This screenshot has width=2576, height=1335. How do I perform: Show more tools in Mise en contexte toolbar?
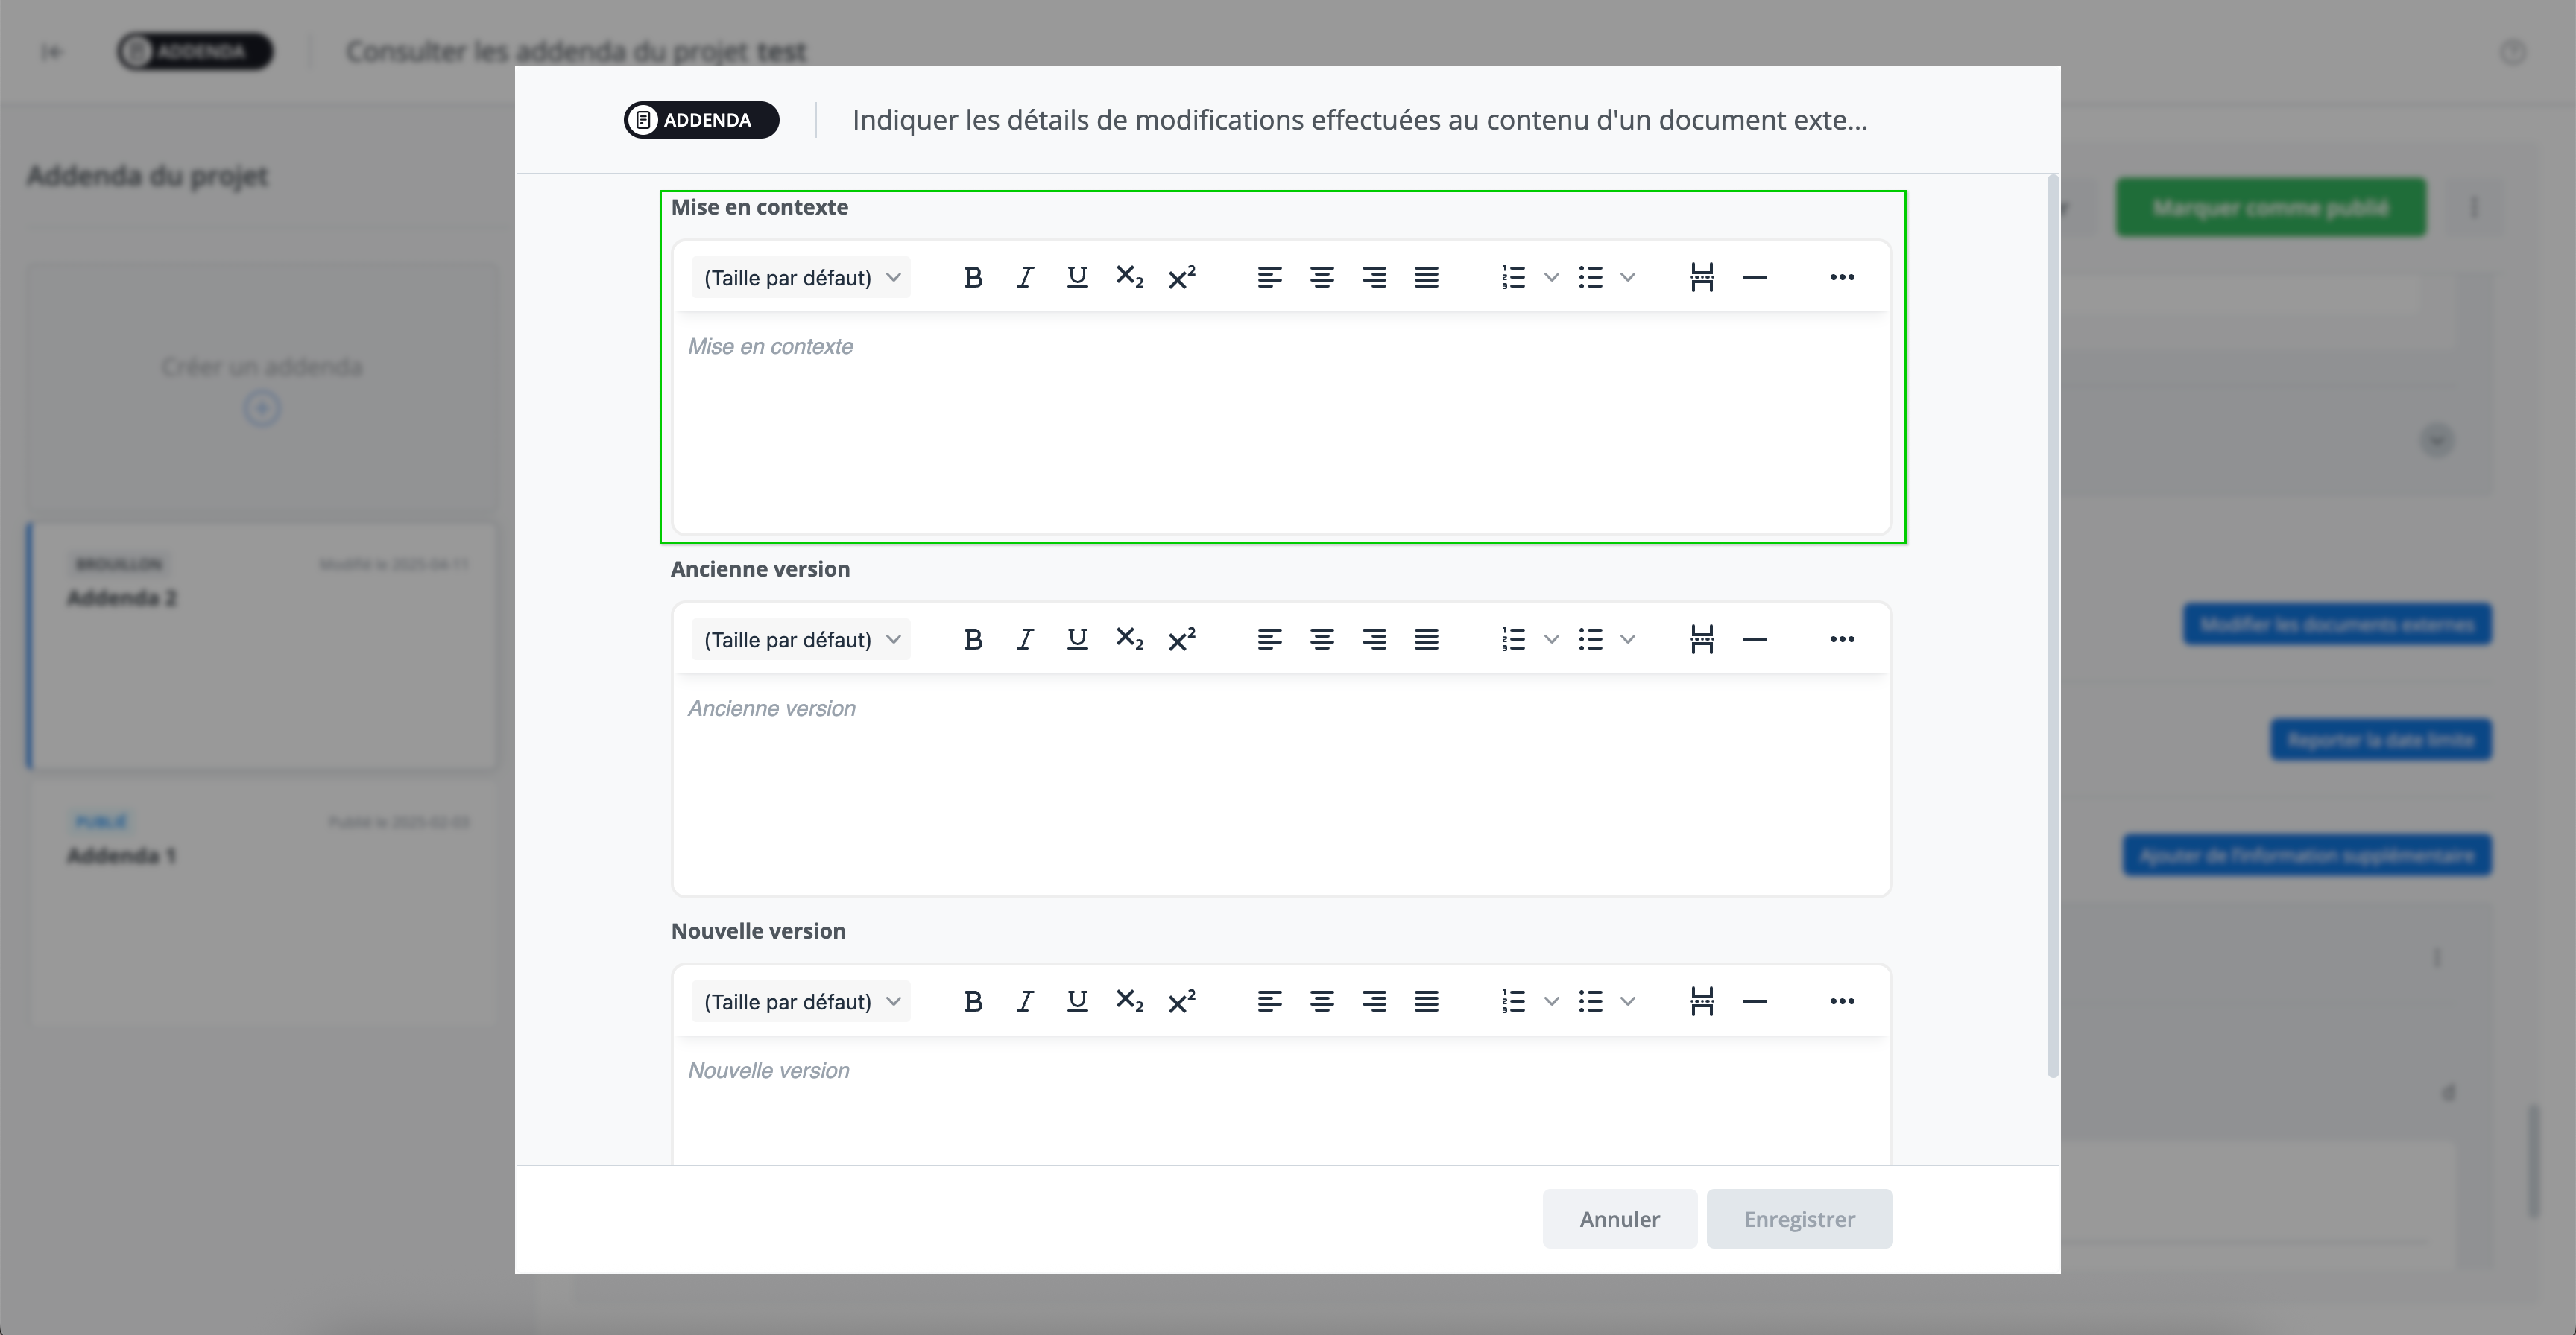pyautogui.click(x=1841, y=278)
